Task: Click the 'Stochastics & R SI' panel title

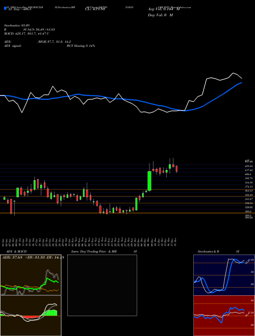Action: [x=218, y=251]
